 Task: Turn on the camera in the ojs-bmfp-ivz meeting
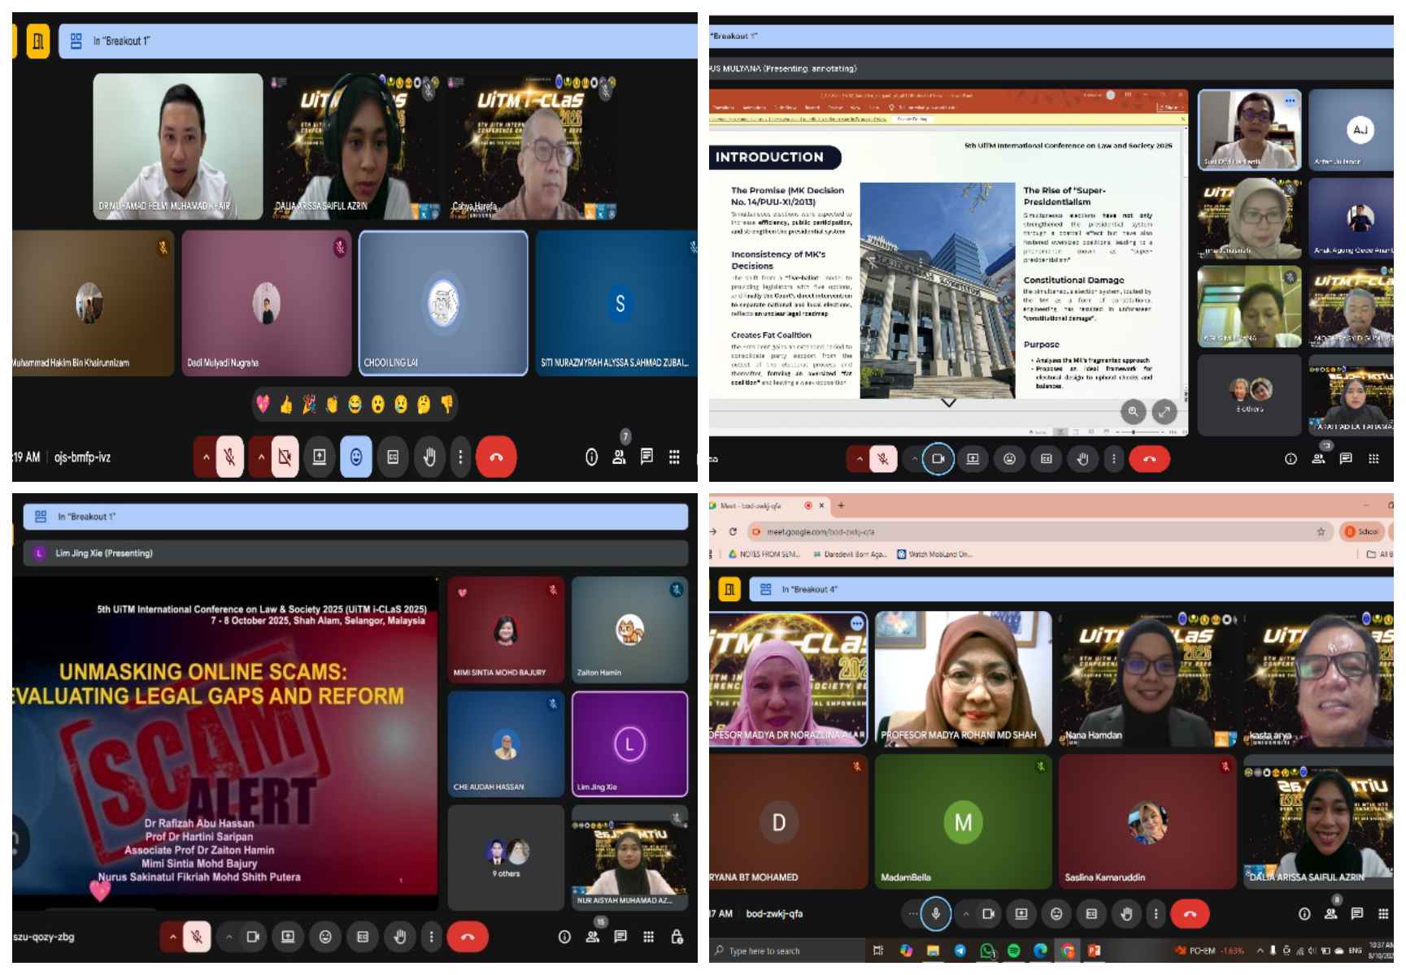[x=285, y=457]
